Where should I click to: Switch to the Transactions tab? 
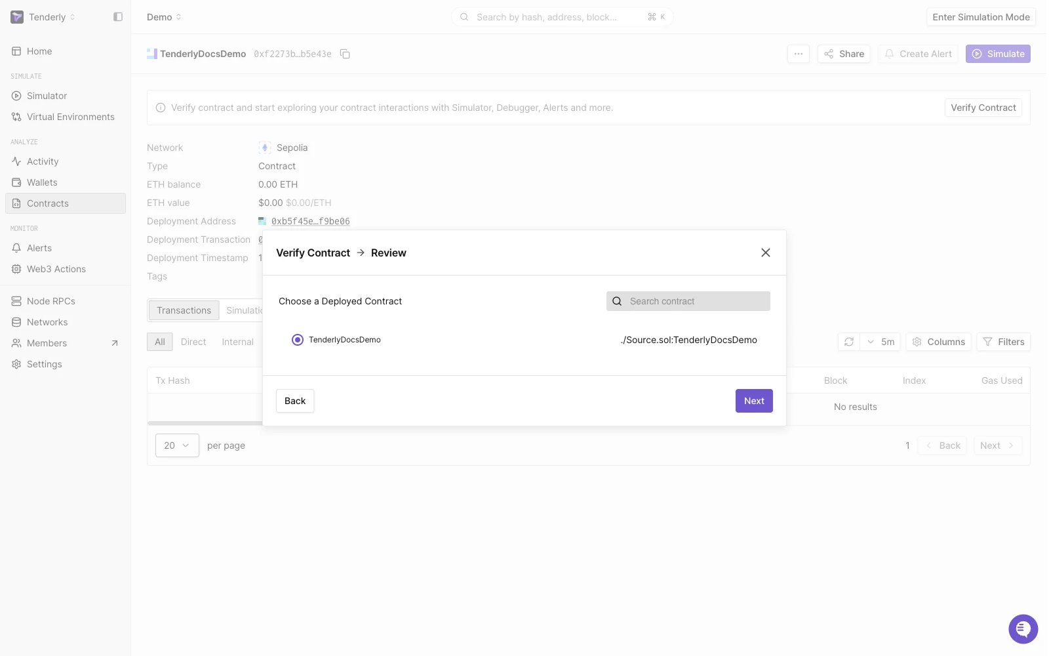(x=184, y=310)
